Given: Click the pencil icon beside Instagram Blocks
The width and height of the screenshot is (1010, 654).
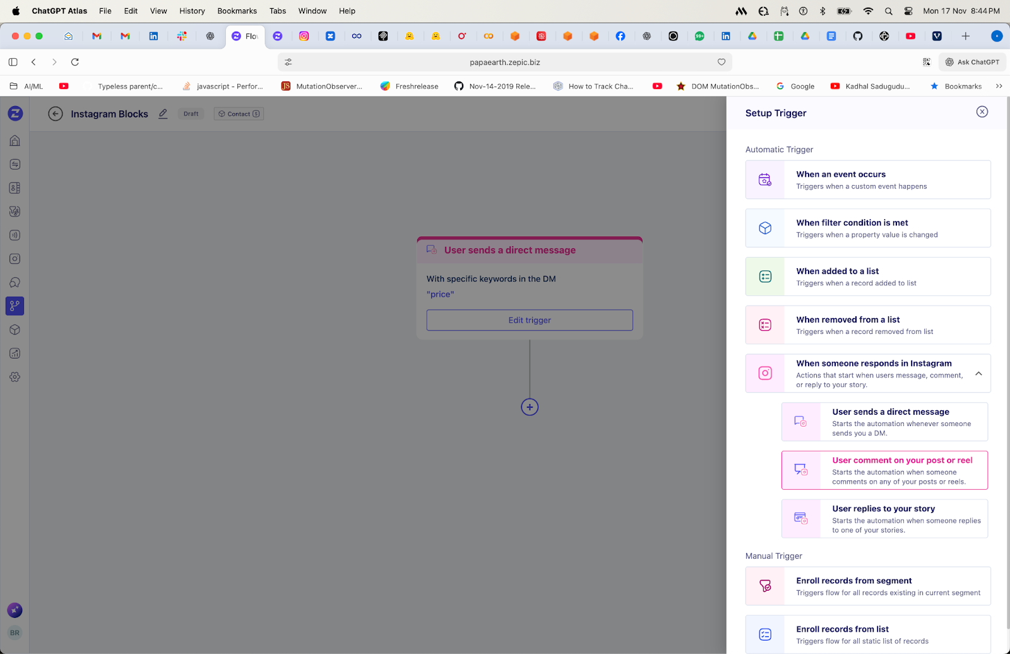Looking at the screenshot, I should coord(163,114).
